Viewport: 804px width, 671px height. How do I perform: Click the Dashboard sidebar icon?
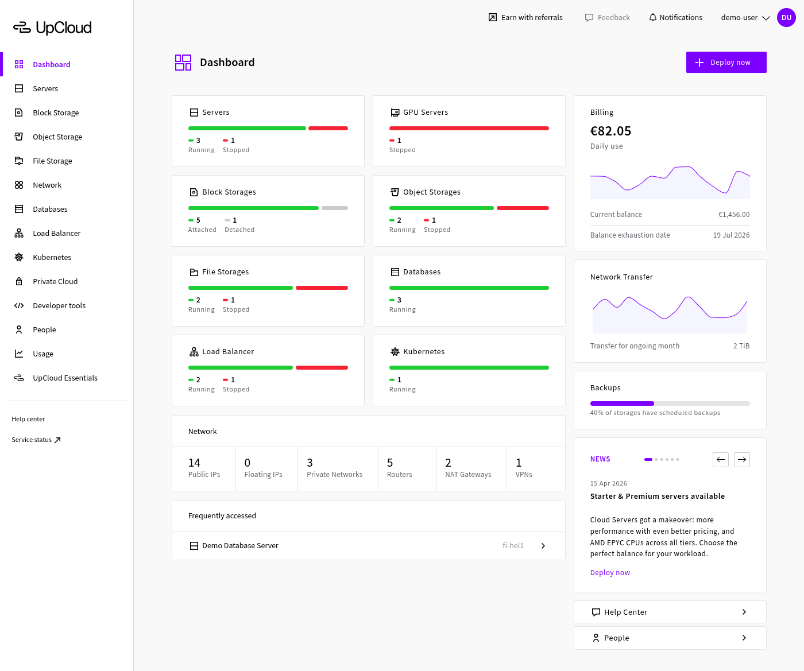pyautogui.click(x=19, y=64)
